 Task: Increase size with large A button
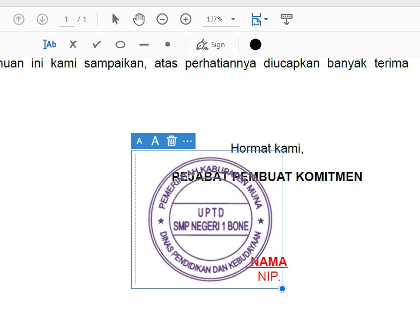click(x=155, y=141)
